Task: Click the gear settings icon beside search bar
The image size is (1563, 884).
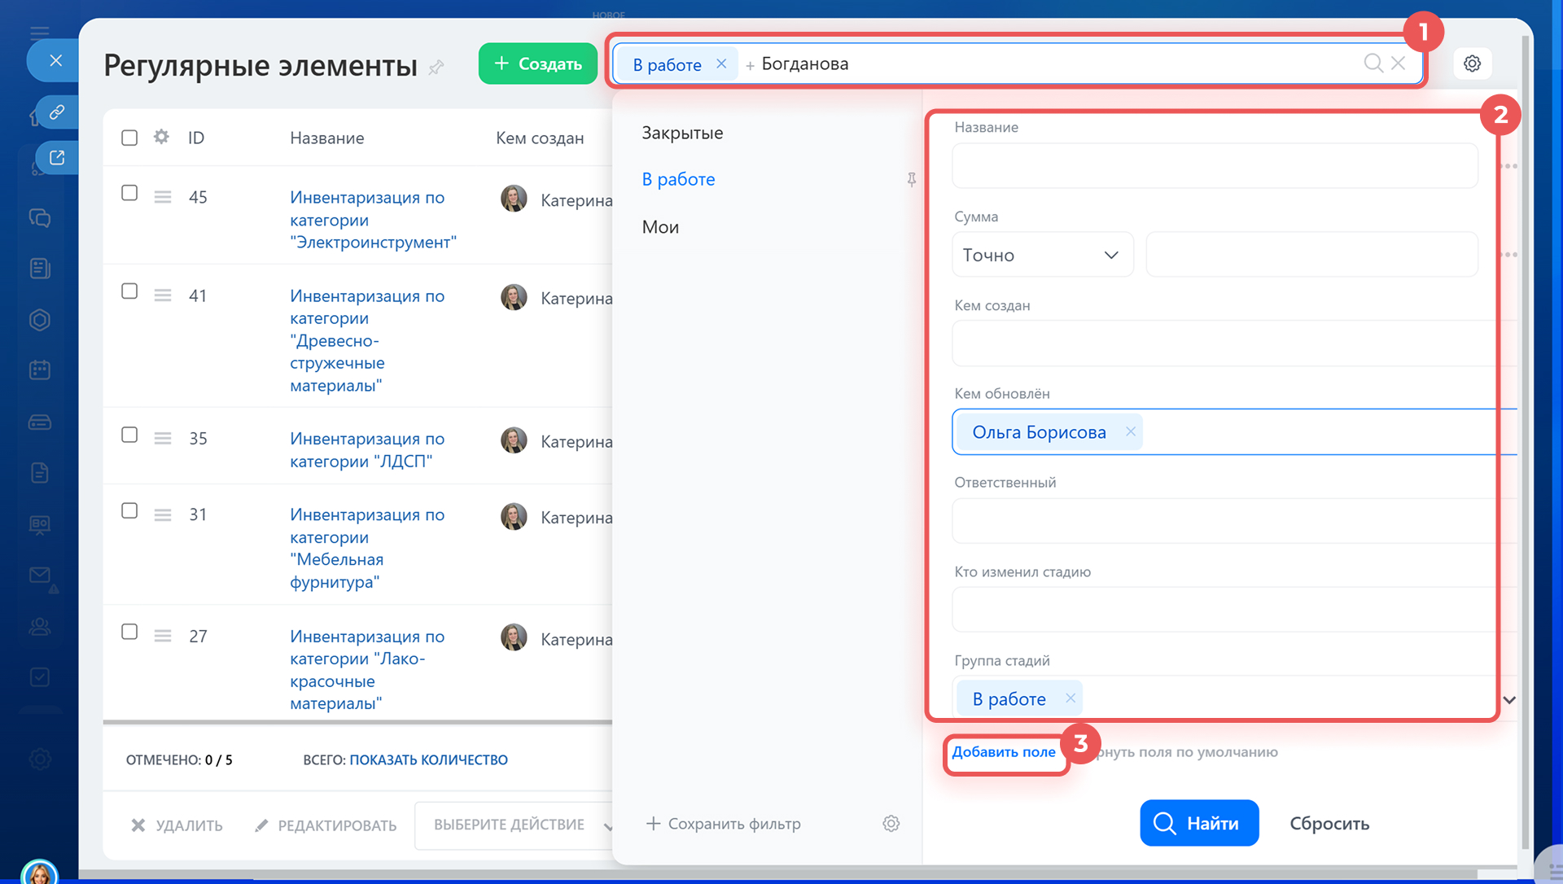Action: [x=1472, y=63]
